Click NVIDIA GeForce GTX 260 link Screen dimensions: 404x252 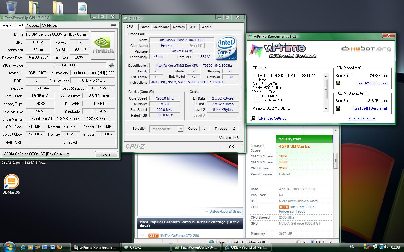[179, 236]
